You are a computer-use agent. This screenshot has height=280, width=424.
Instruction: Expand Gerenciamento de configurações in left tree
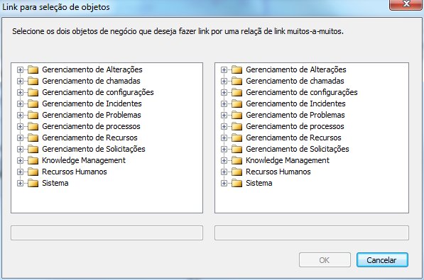pyautogui.click(x=20, y=92)
